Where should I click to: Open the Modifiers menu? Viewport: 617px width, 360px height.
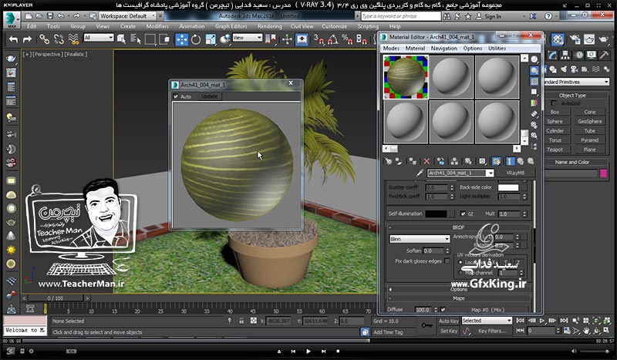[157, 26]
